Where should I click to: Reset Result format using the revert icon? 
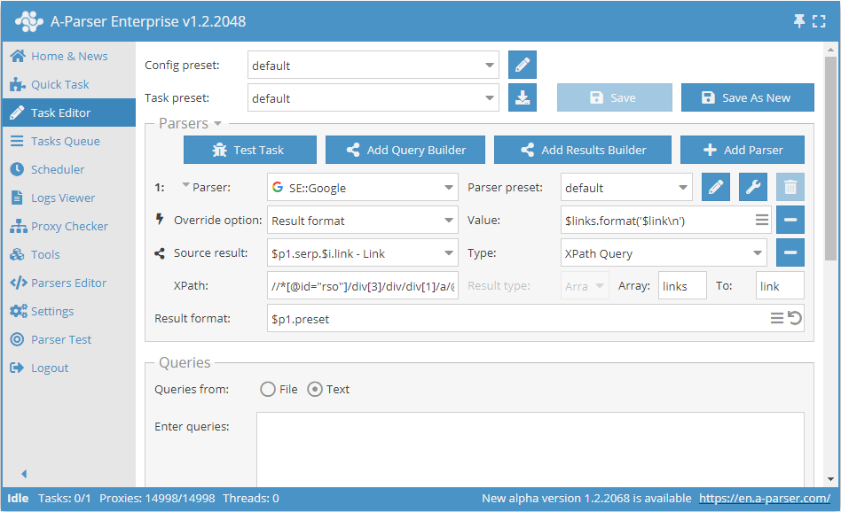coord(793,317)
